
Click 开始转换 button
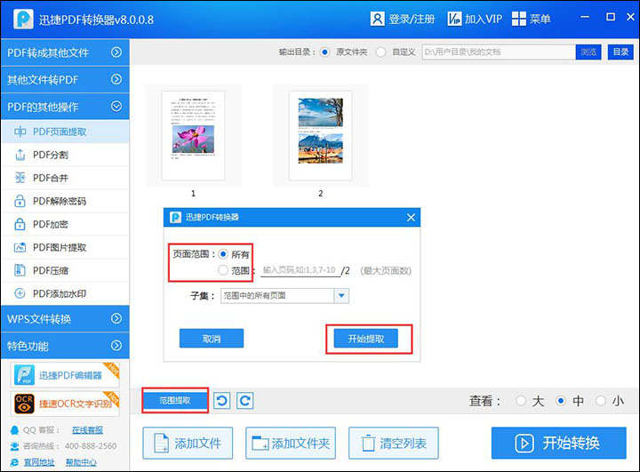tap(559, 443)
